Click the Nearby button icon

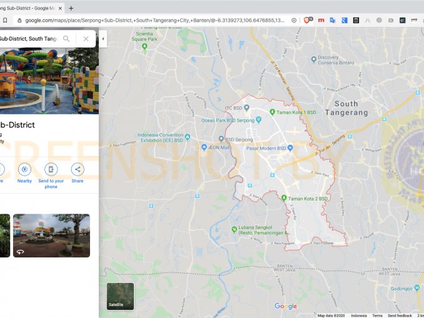point(24,169)
